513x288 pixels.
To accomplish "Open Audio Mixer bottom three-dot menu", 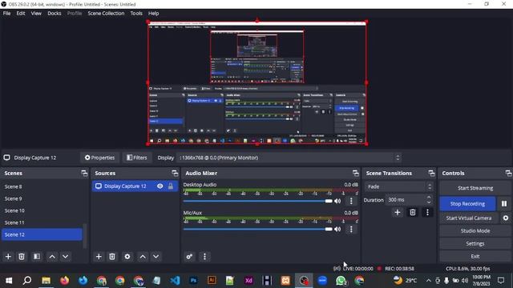I will (205, 257).
